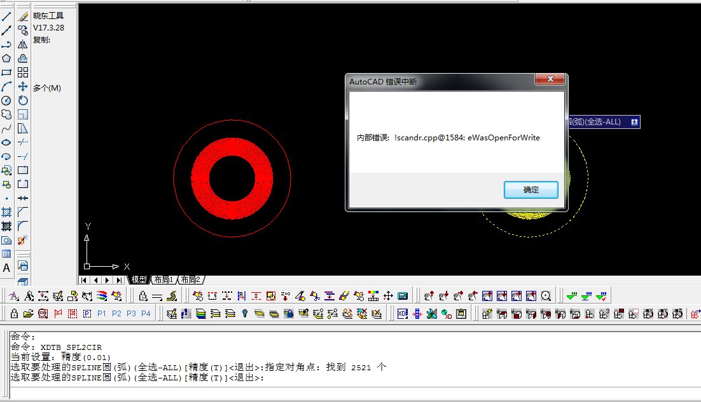Select the Polygon drawing tool
The image size is (701, 402).
[x=6, y=58]
